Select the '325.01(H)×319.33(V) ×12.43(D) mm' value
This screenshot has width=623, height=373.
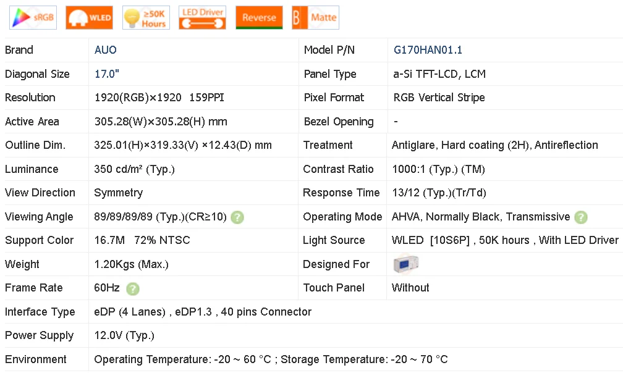(x=183, y=145)
